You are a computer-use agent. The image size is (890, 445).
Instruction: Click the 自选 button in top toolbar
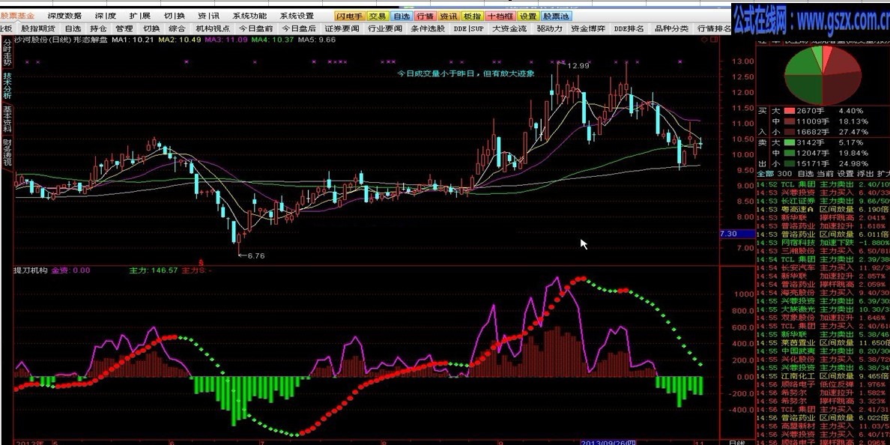(x=402, y=16)
